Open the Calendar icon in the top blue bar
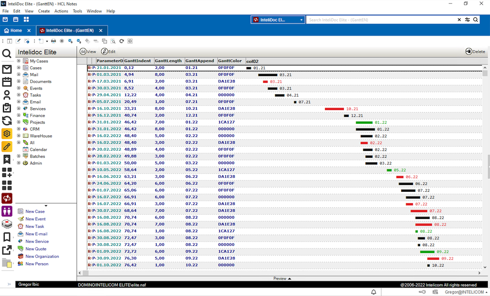This screenshot has height=296, width=490. pyautogui.click(x=16, y=20)
